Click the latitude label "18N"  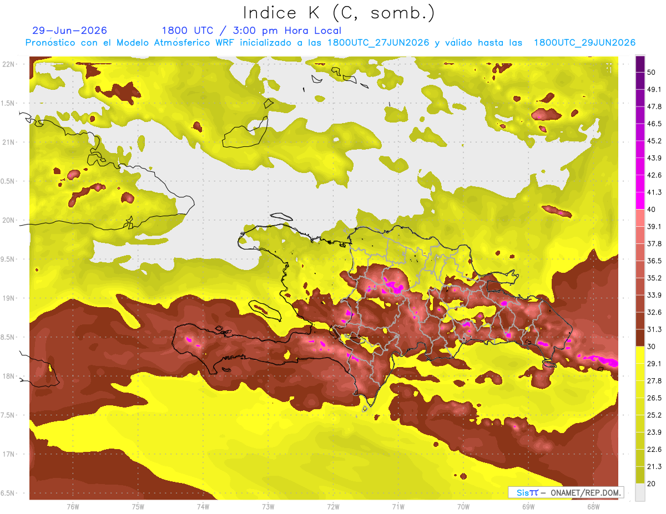point(8,376)
